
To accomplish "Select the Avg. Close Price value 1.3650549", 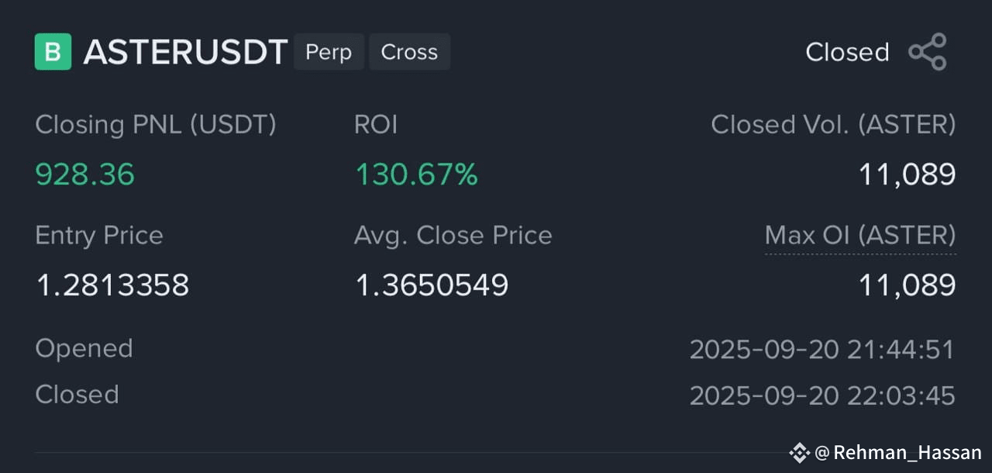I will coord(432,285).
